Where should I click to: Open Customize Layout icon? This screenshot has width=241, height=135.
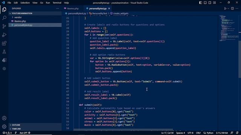(x=214, y=3)
